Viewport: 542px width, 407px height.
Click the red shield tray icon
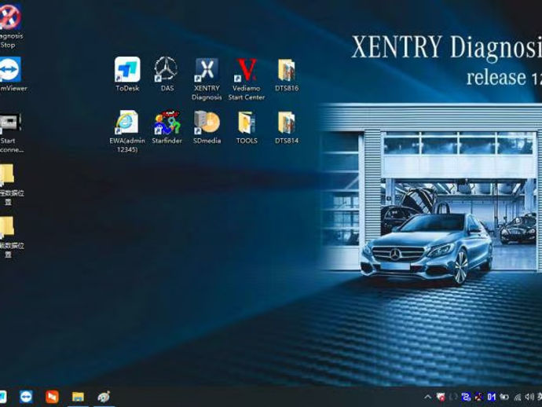[441, 397]
